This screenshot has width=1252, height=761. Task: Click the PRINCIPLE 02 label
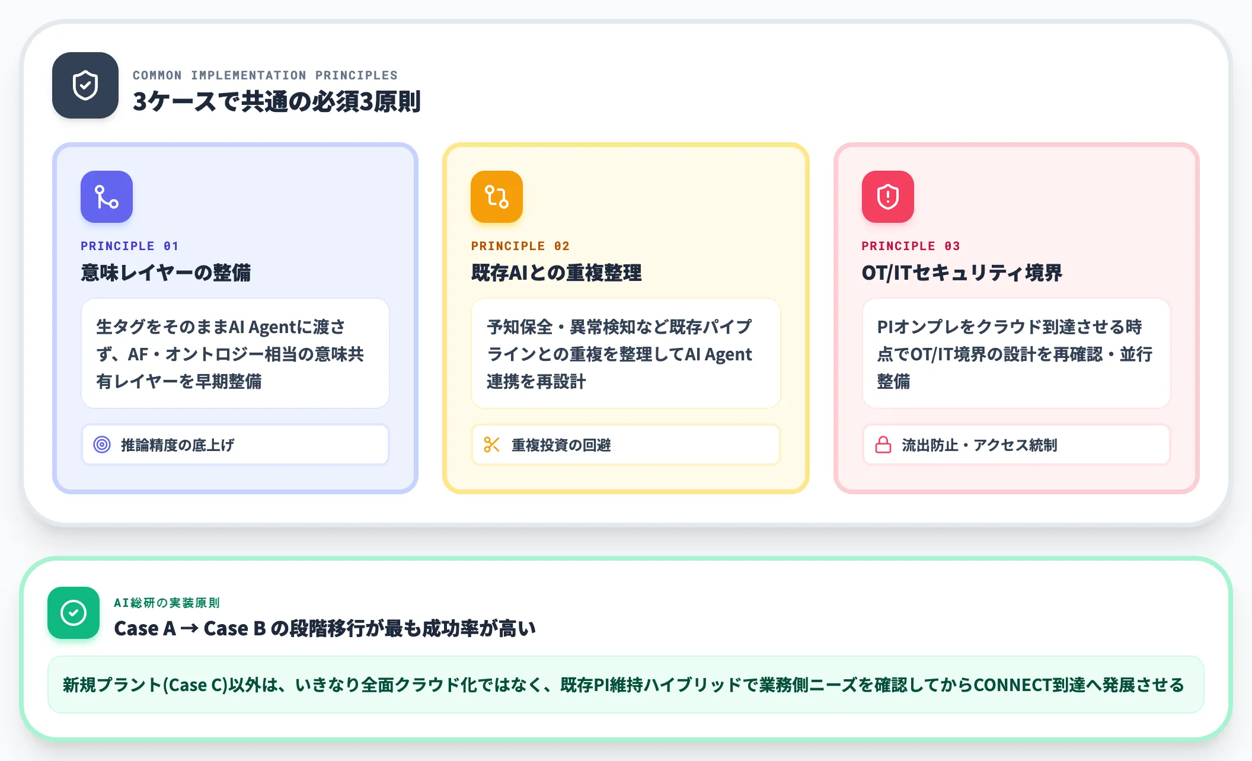click(x=520, y=246)
